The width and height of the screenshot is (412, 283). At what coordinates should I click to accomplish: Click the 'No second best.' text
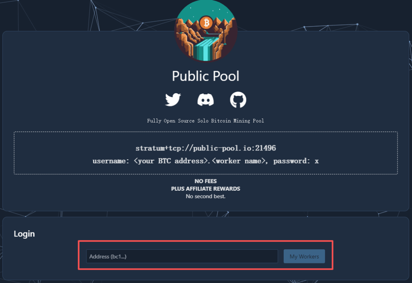(206, 196)
